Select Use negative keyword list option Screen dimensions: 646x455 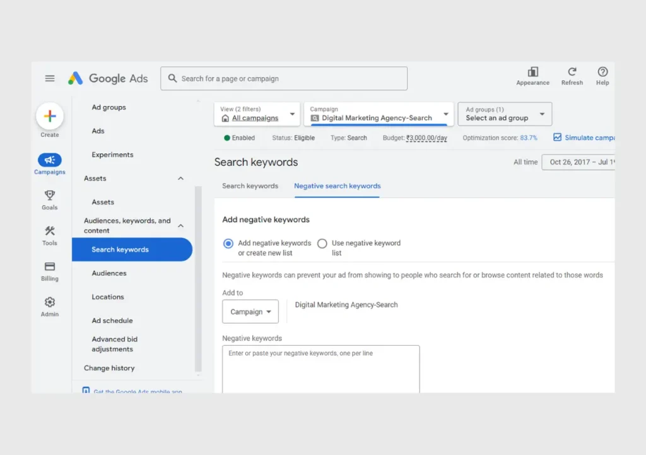coord(322,244)
